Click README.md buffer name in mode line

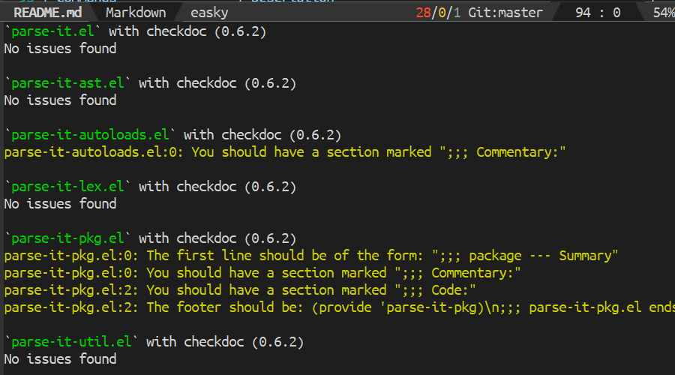47,13
